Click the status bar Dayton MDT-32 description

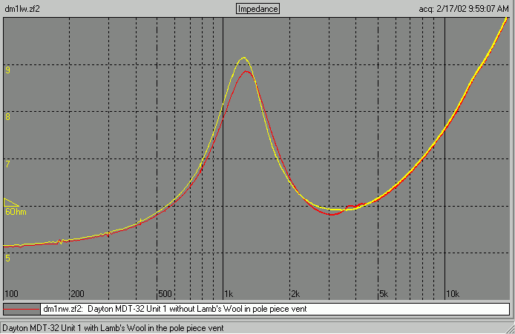[x=113, y=328]
